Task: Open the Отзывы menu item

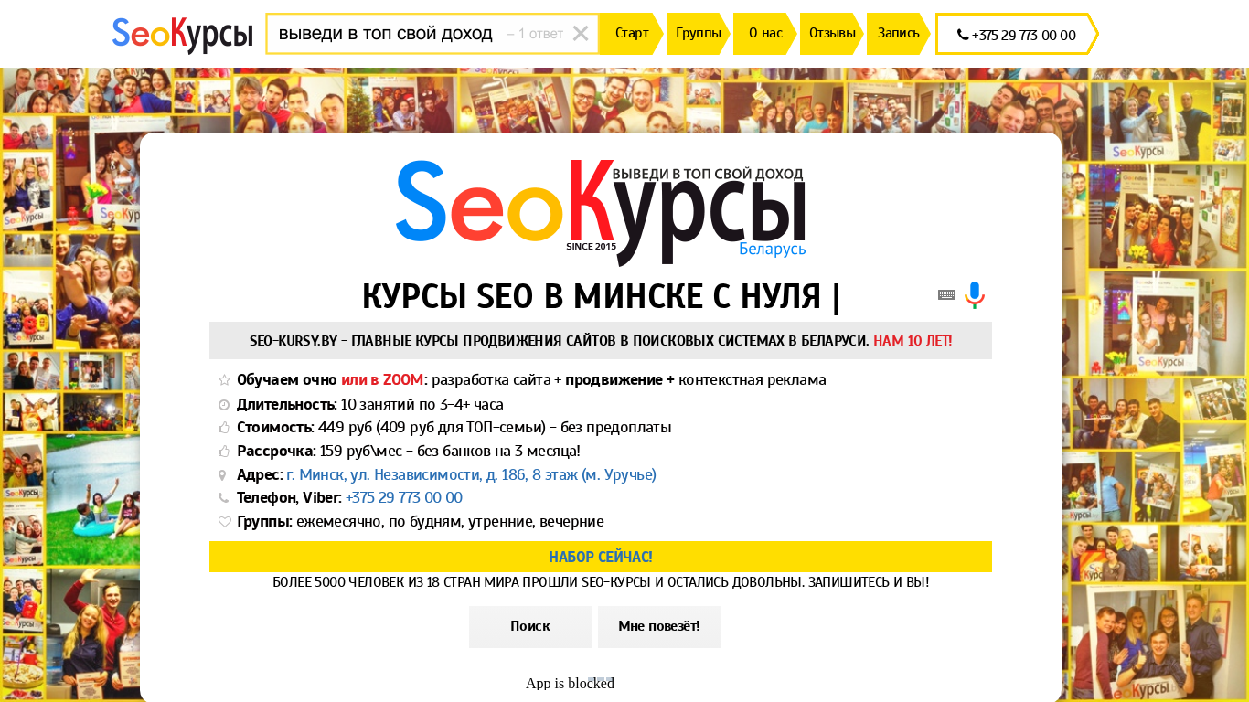Action: pos(832,34)
